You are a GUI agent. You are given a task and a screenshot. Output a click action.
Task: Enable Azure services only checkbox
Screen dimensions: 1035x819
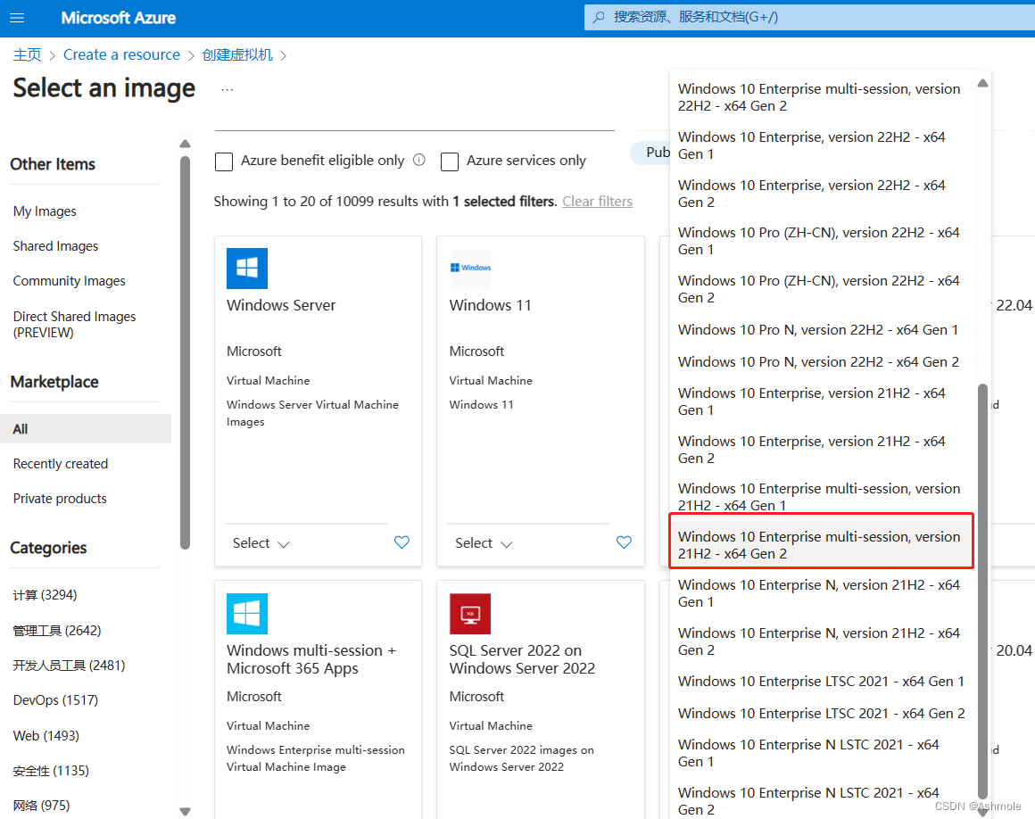click(x=450, y=161)
